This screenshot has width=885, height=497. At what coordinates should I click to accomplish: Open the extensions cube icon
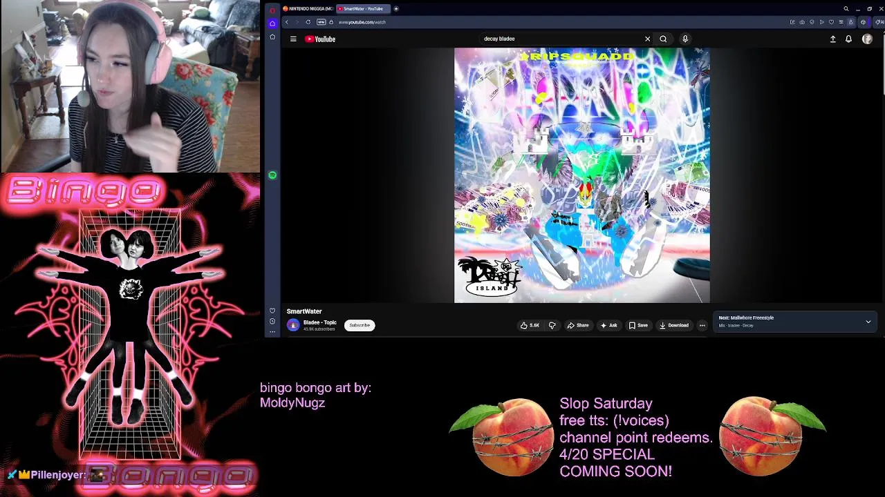click(863, 22)
